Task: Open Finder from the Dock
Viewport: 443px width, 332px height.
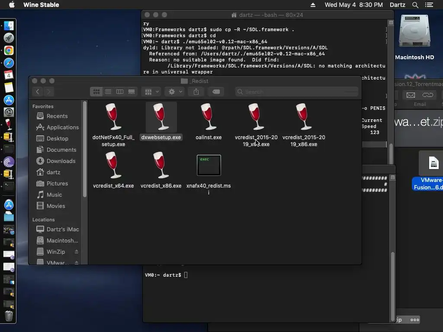Action: click(9, 26)
